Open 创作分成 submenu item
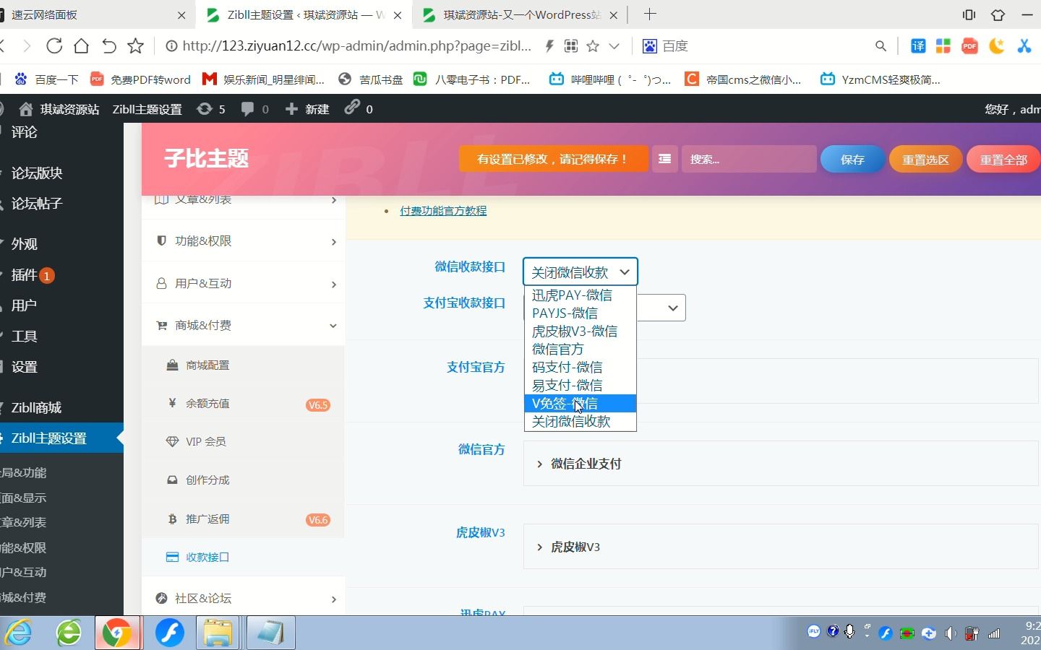This screenshot has width=1041, height=650. tap(244, 480)
